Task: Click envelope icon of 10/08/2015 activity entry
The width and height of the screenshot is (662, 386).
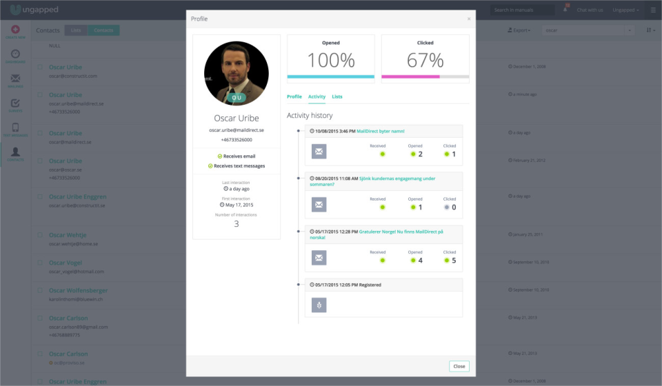Action: pos(319,151)
